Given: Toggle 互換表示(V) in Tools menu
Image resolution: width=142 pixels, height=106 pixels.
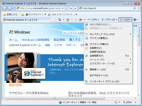Looking at the screenshot, I should [108, 48].
